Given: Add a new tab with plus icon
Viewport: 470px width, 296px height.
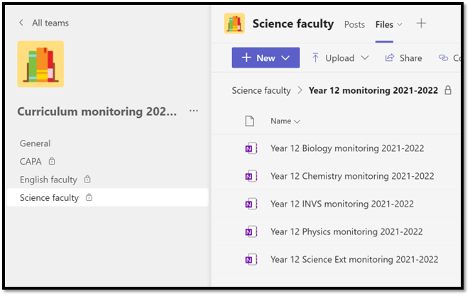Looking at the screenshot, I should pos(421,23).
